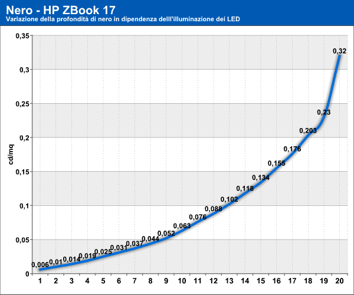Click y-axis tick label "0,3"

[x=24, y=70]
